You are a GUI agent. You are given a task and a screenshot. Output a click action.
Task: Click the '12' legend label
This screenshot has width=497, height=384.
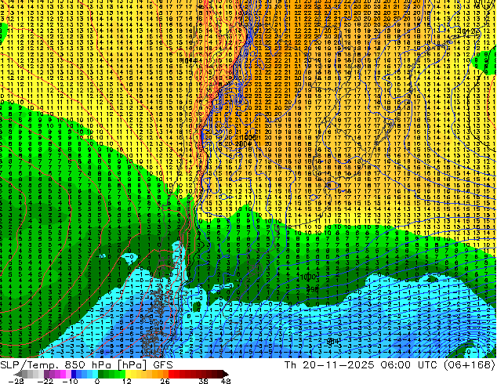(127, 381)
